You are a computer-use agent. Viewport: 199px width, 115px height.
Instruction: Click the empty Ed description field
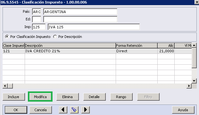click(x=80, y=19)
